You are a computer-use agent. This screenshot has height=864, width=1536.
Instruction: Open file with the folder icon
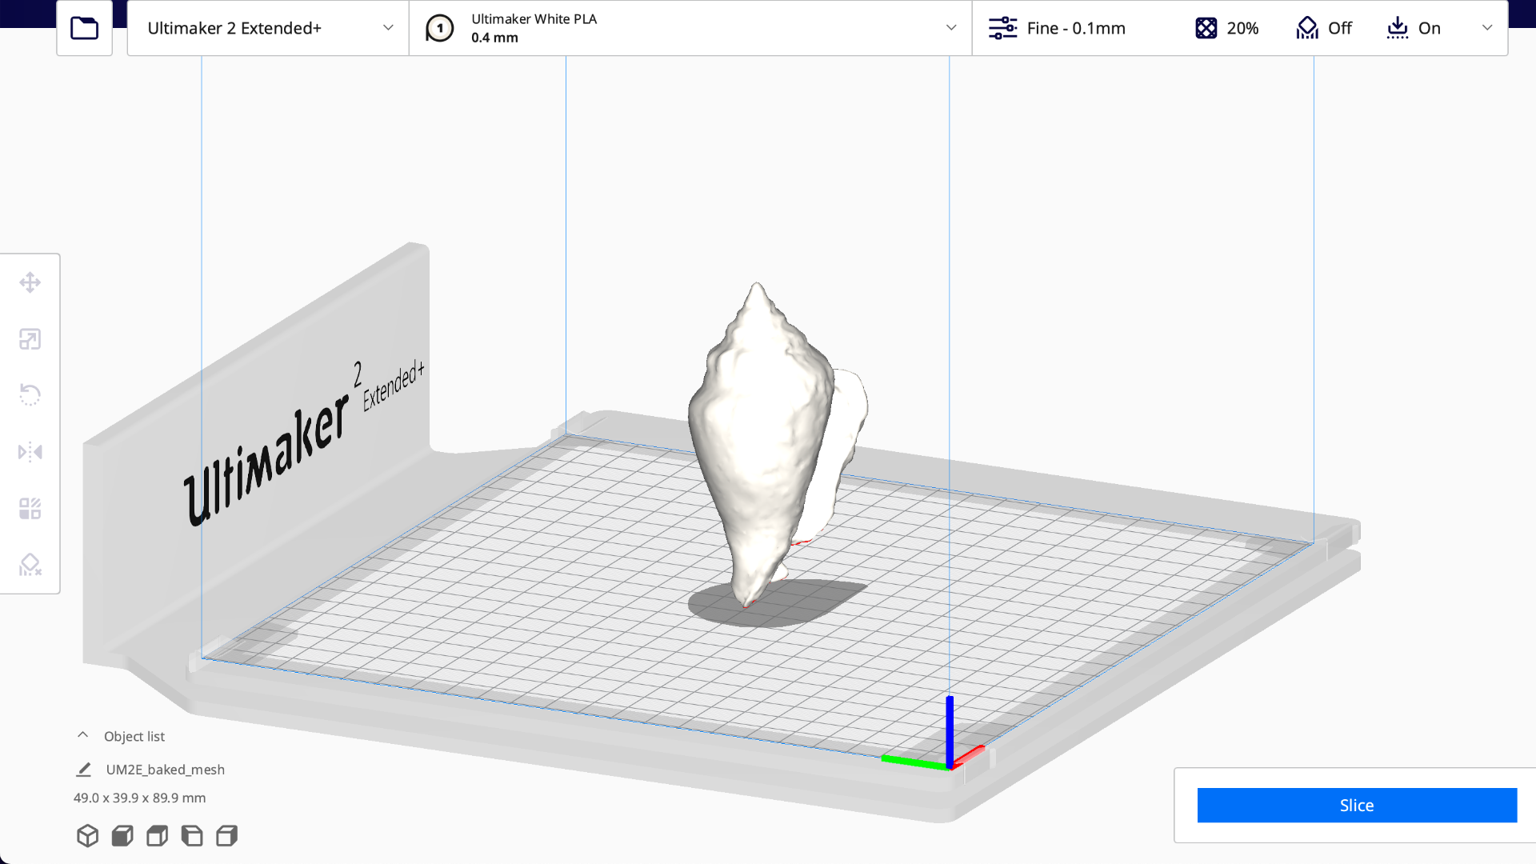[84, 28]
